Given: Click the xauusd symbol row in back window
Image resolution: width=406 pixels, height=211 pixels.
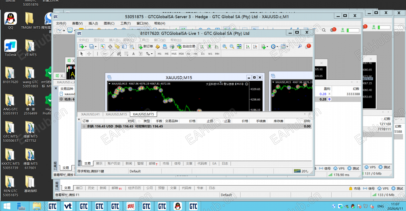Looking at the screenshot, I should click(67, 94).
